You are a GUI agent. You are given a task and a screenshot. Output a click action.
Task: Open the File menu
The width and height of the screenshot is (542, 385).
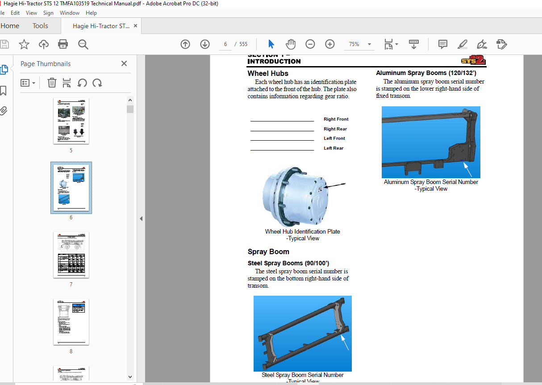pos(2,13)
